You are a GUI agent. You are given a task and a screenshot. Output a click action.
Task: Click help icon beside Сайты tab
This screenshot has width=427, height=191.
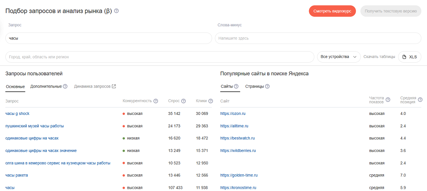click(x=236, y=86)
